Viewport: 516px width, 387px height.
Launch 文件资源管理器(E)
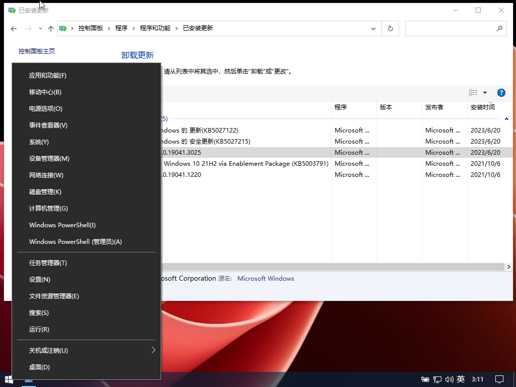pos(86,296)
